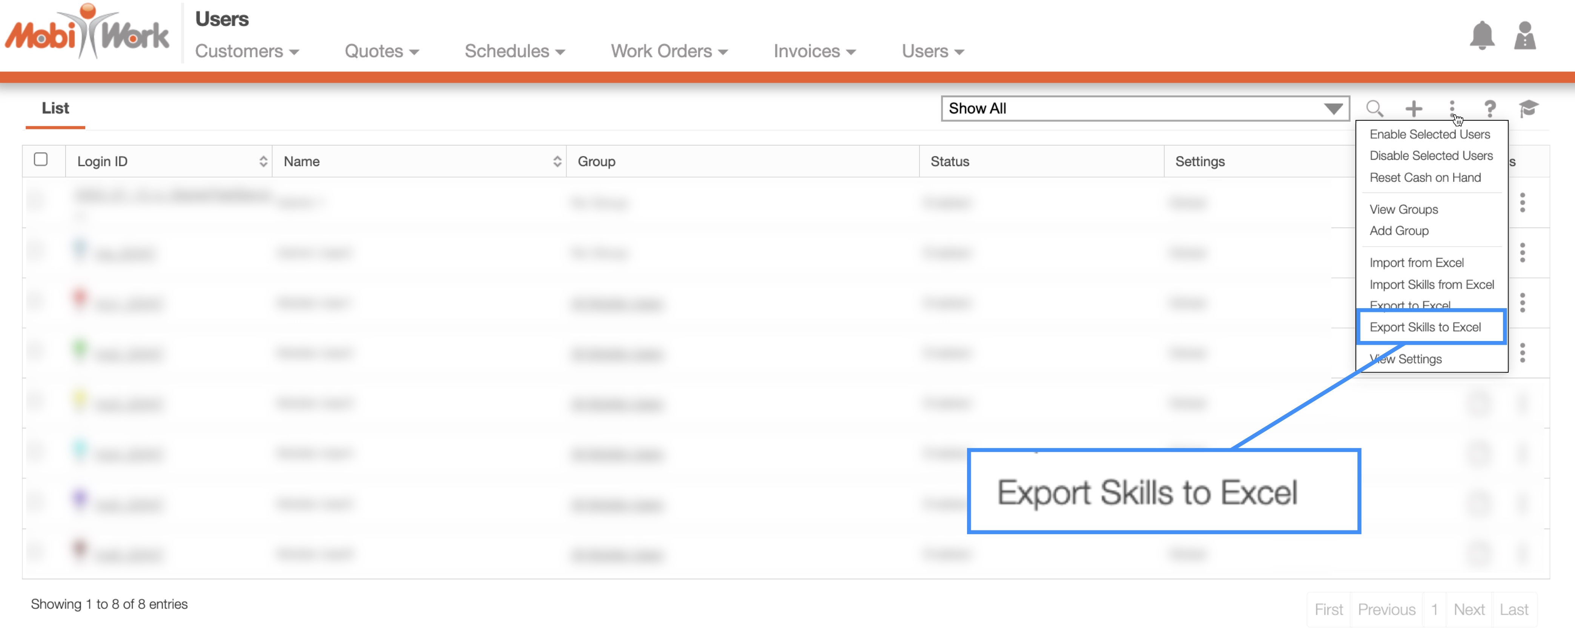Click the graduation cap training icon

[x=1528, y=109]
